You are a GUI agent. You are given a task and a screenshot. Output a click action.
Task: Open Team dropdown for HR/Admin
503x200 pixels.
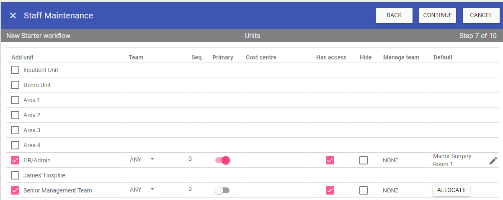coord(142,159)
